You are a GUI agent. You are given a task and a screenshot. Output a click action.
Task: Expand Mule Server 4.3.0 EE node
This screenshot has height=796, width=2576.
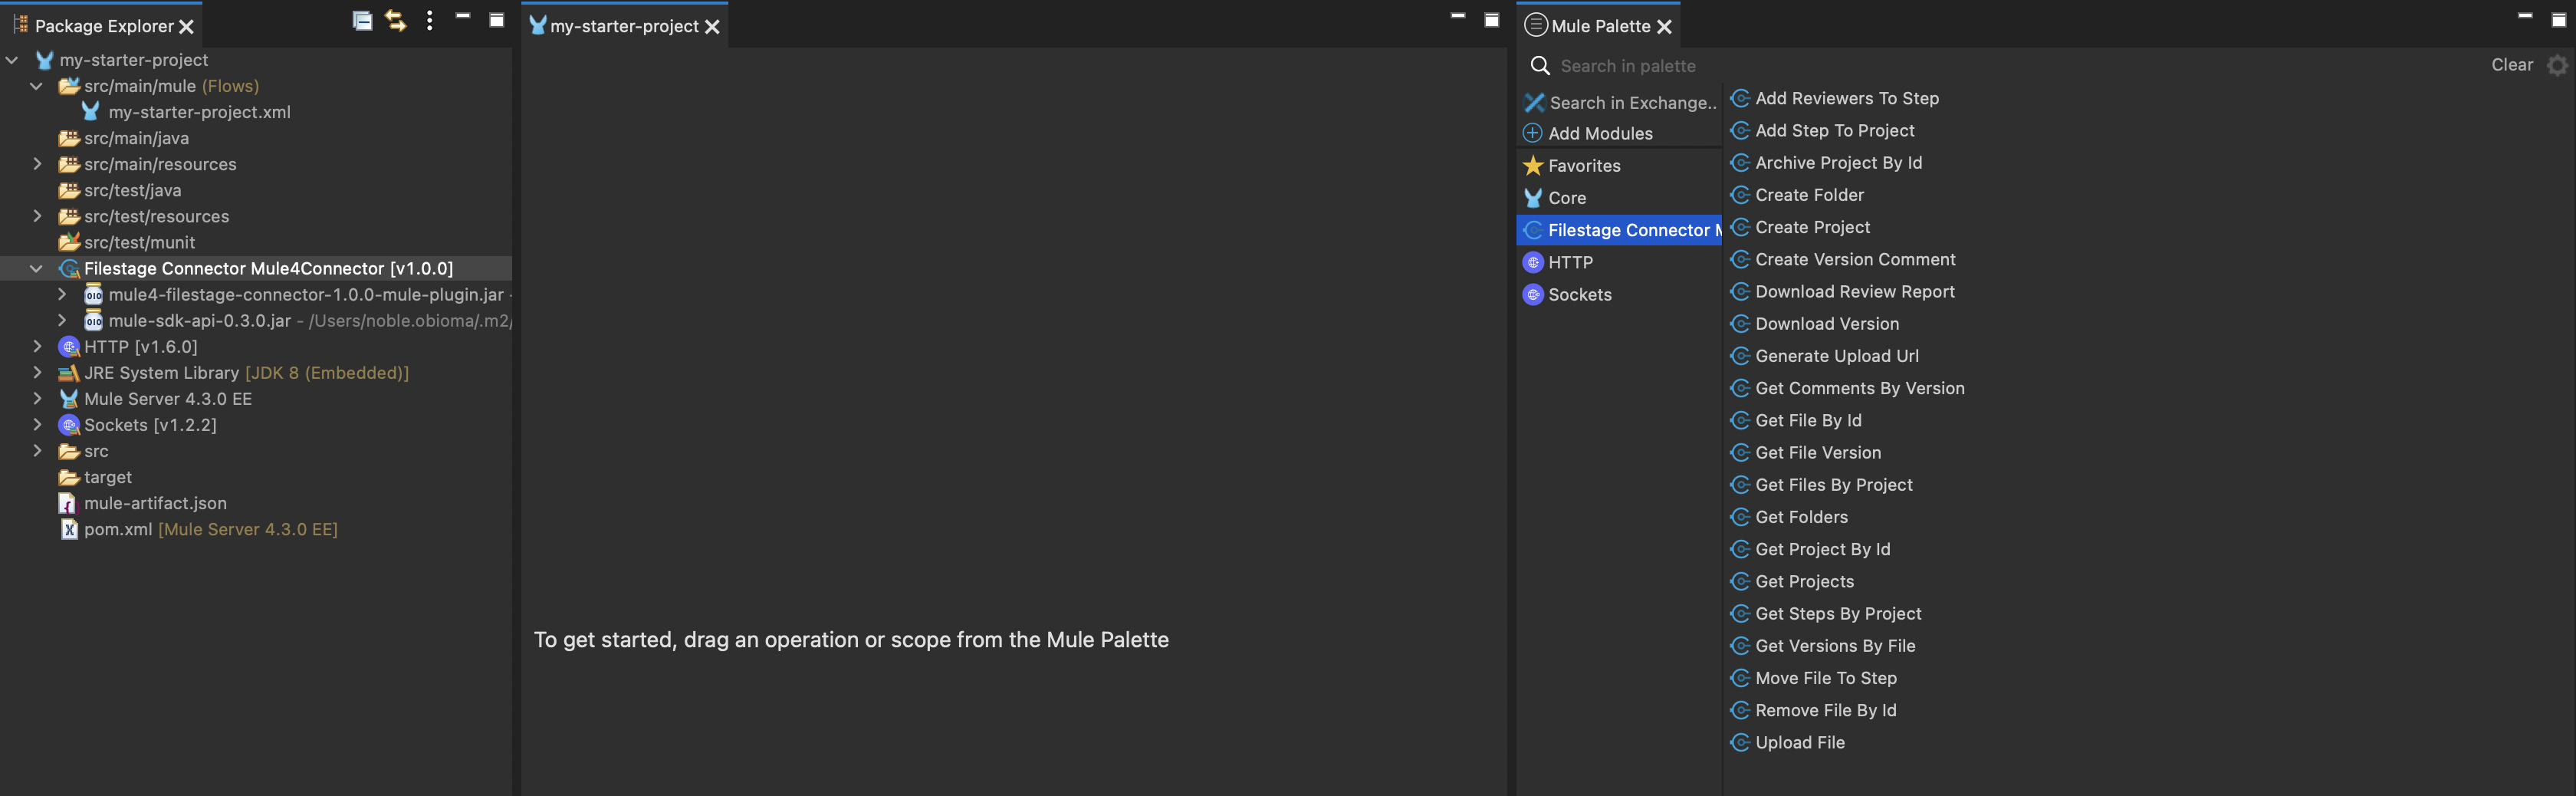37,398
